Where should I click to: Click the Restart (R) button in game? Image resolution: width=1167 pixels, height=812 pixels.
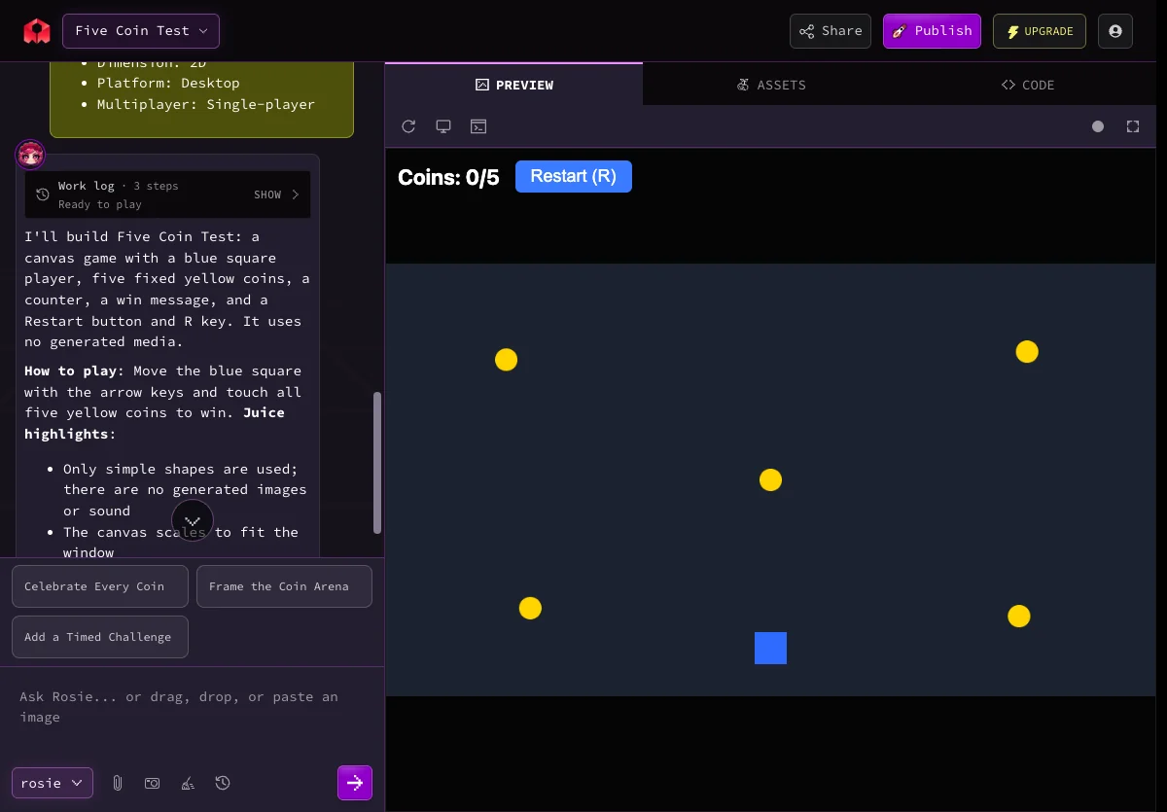[574, 176]
